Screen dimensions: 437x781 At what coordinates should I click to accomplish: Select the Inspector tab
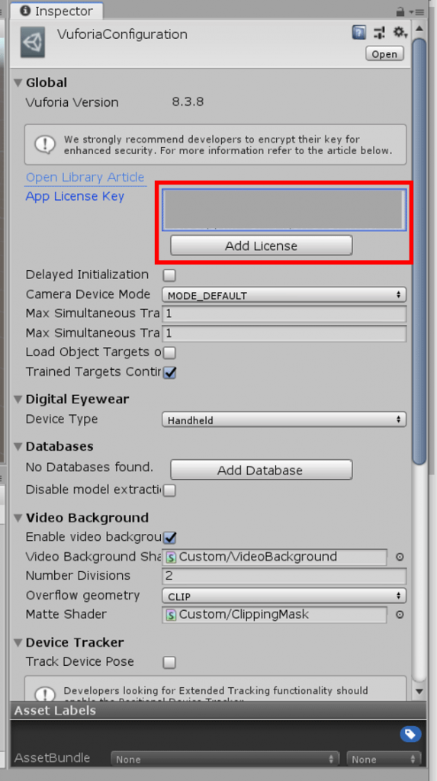click(56, 11)
